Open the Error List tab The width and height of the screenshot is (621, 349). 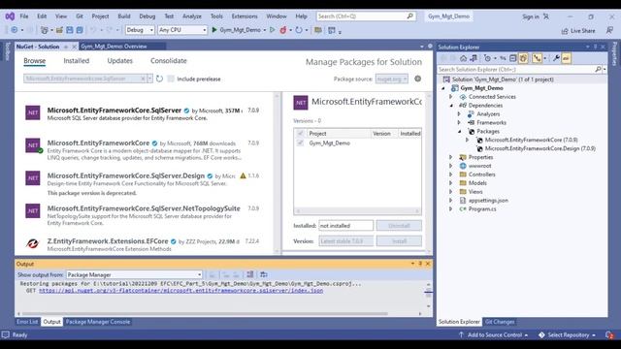27,322
